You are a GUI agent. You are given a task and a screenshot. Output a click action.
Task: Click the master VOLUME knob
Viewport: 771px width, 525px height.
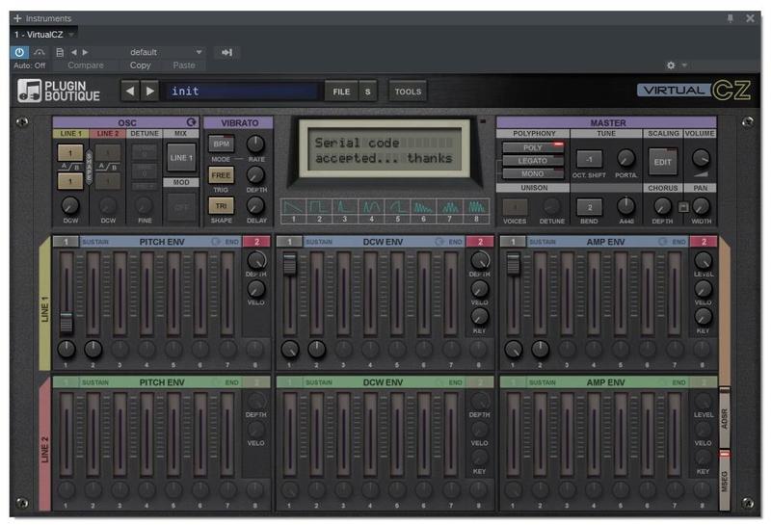(x=701, y=158)
